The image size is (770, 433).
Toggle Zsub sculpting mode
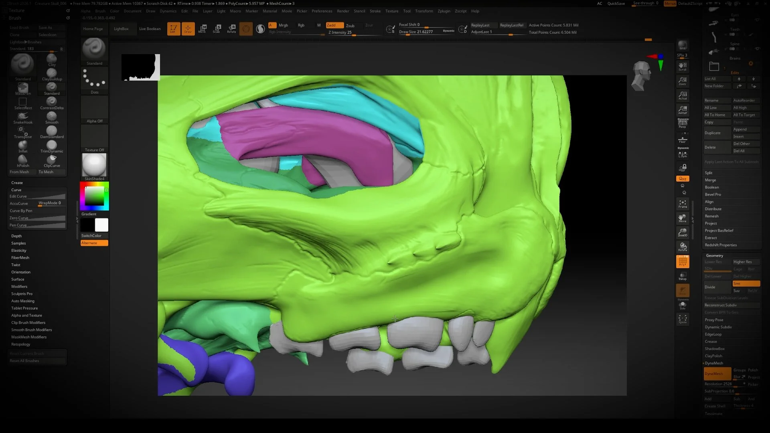(350, 25)
